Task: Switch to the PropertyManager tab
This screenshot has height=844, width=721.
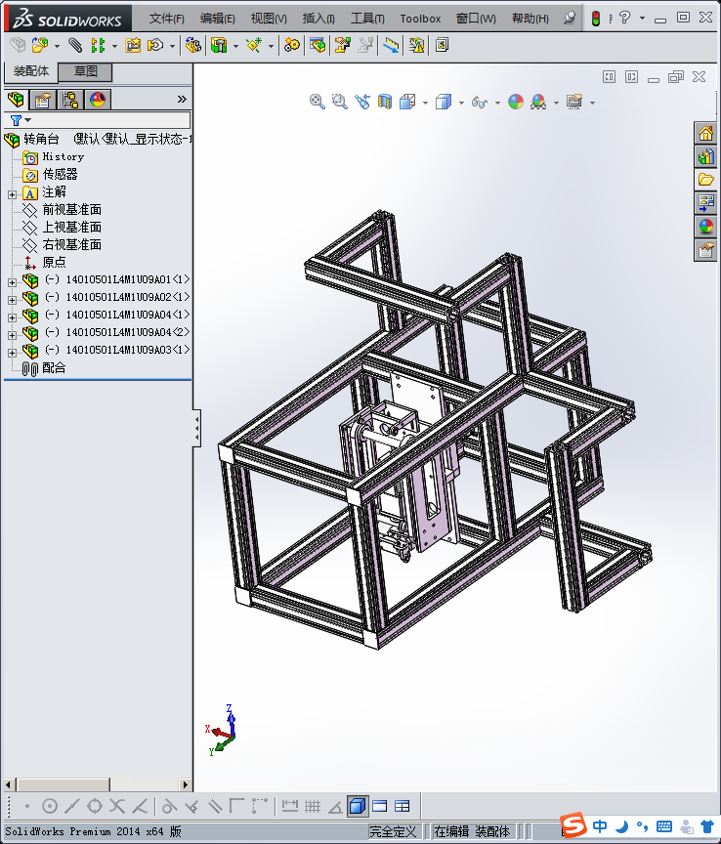Action: [x=43, y=100]
